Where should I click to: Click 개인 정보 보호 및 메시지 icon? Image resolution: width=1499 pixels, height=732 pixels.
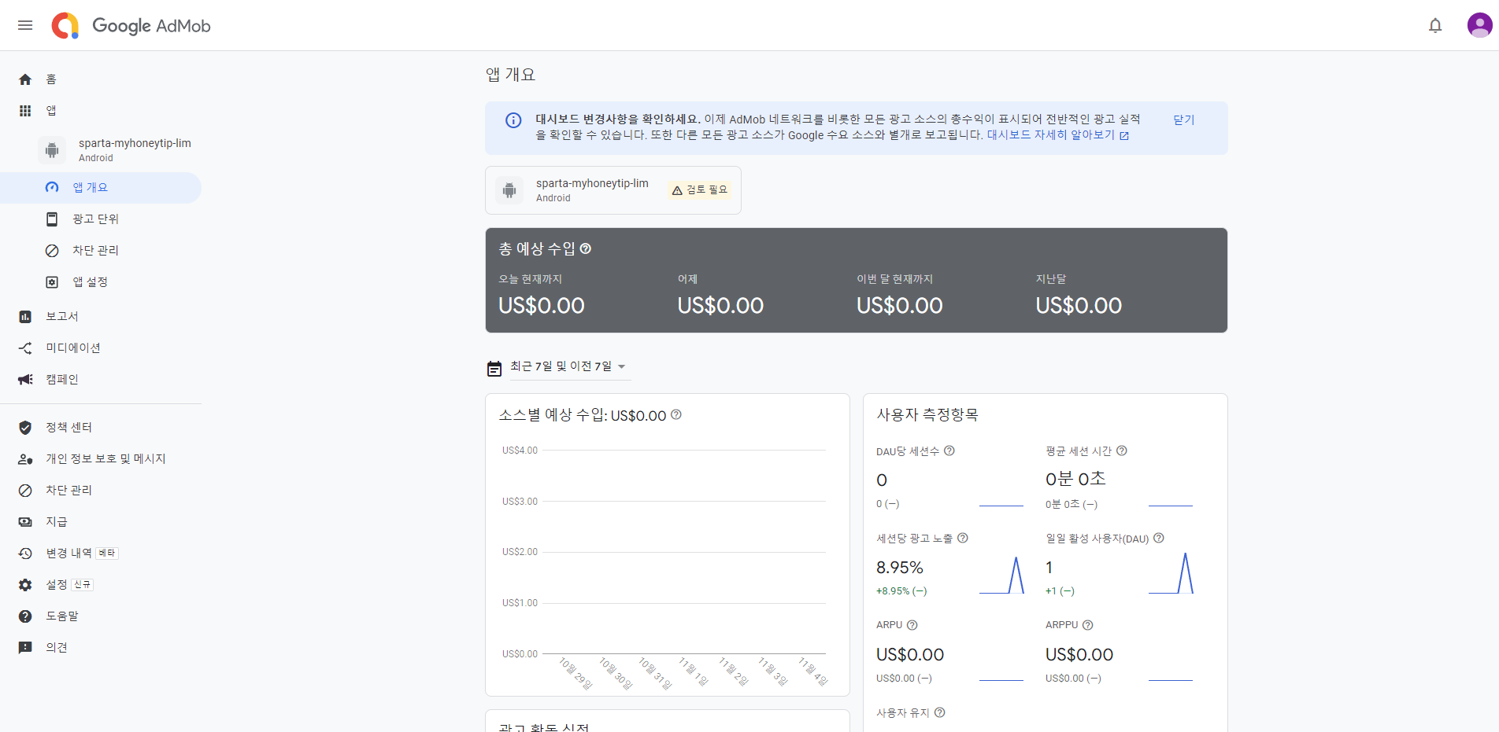tap(25, 459)
